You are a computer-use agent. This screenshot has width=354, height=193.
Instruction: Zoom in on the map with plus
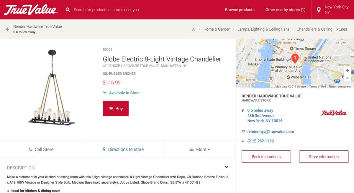[348, 70]
